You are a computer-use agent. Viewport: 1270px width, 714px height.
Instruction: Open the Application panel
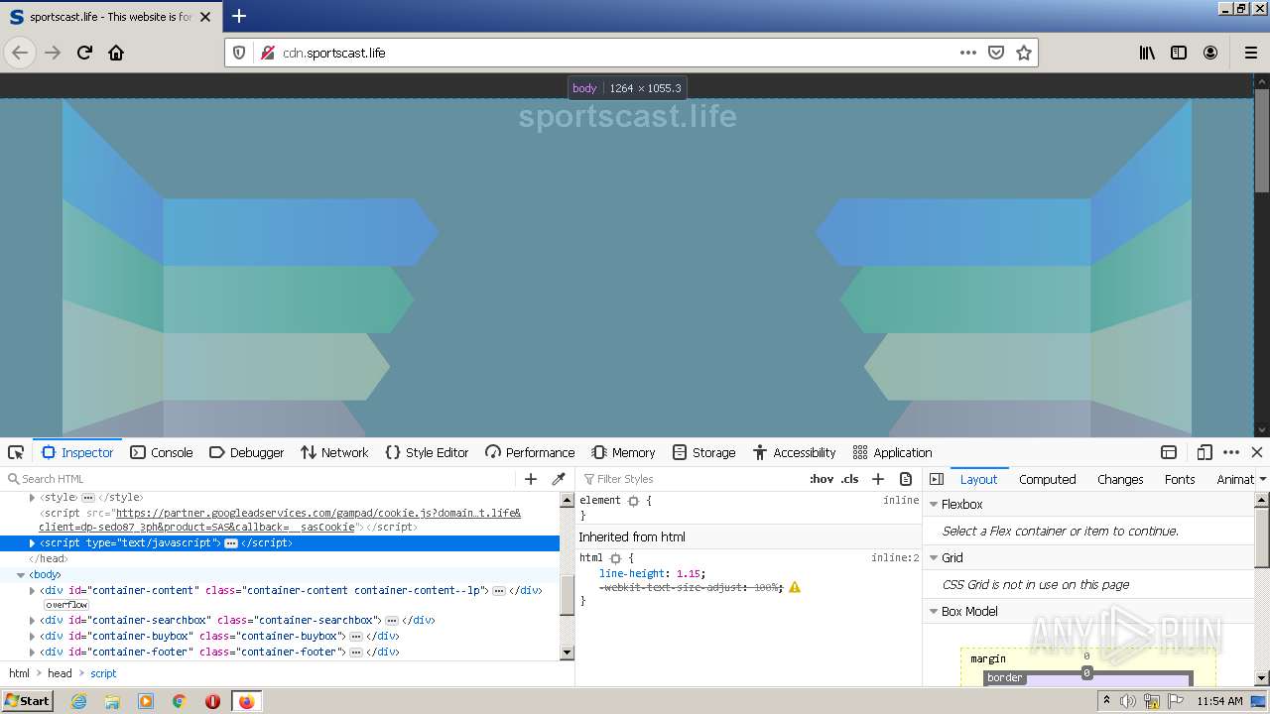[892, 452]
